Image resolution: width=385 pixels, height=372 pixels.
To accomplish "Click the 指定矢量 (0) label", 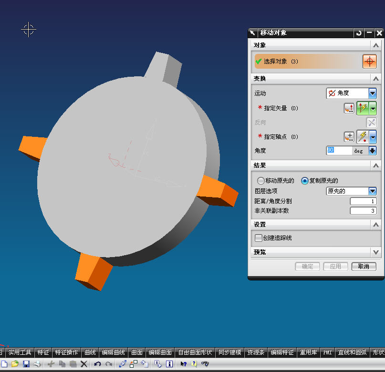I will (x=281, y=108).
